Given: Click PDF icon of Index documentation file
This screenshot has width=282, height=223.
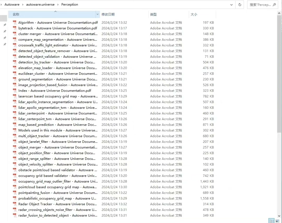Looking at the screenshot, I should click(x=15, y=90).
